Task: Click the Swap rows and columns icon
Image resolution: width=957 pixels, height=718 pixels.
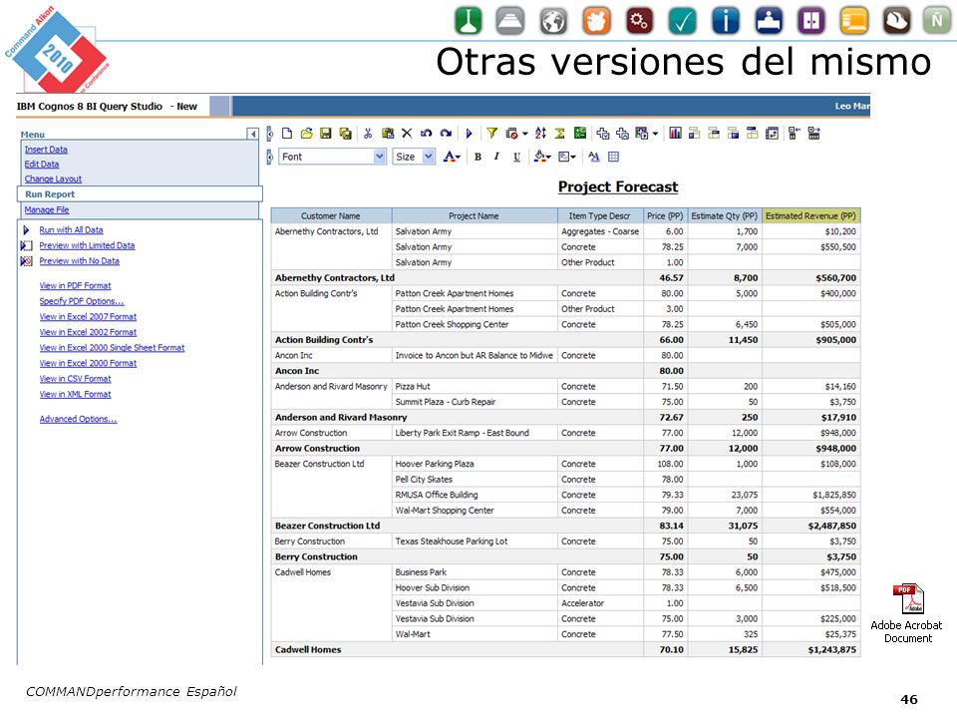Action: coord(772,133)
